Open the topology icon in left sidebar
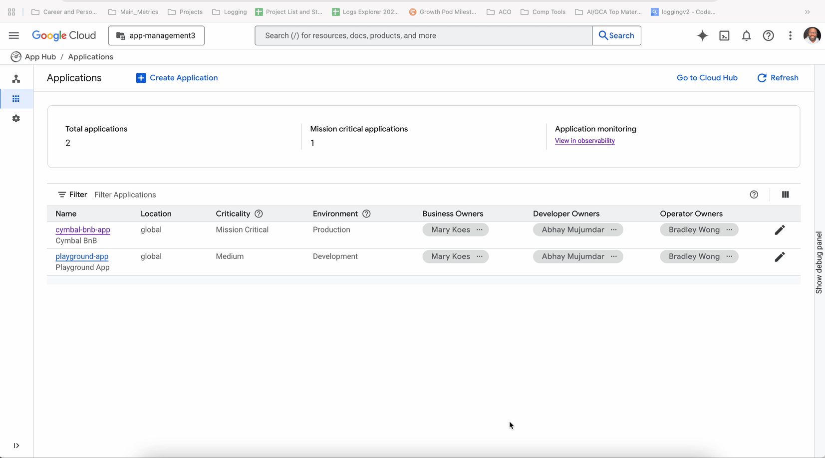This screenshot has width=825, height=458. [x=16, y=79]
